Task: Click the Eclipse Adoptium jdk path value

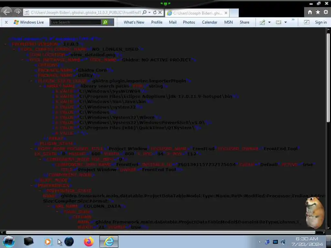Action: click(x=155, y=96)
